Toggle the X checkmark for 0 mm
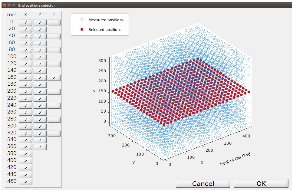Viewport: 293px width, 191px height. (x=26, y=22)
